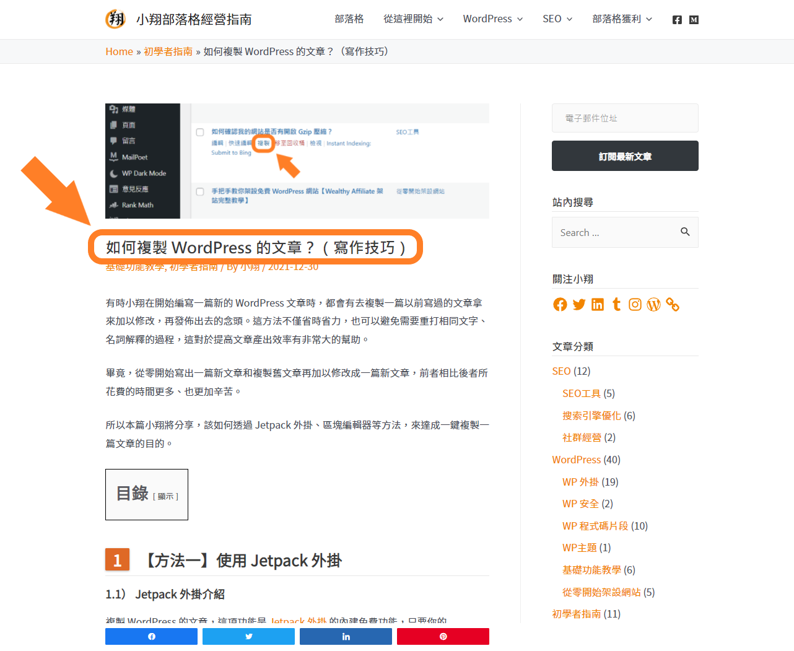Go to Home breadcrumb
The width and height of the screenshot is (794, 651).
[x=119, y=51]
